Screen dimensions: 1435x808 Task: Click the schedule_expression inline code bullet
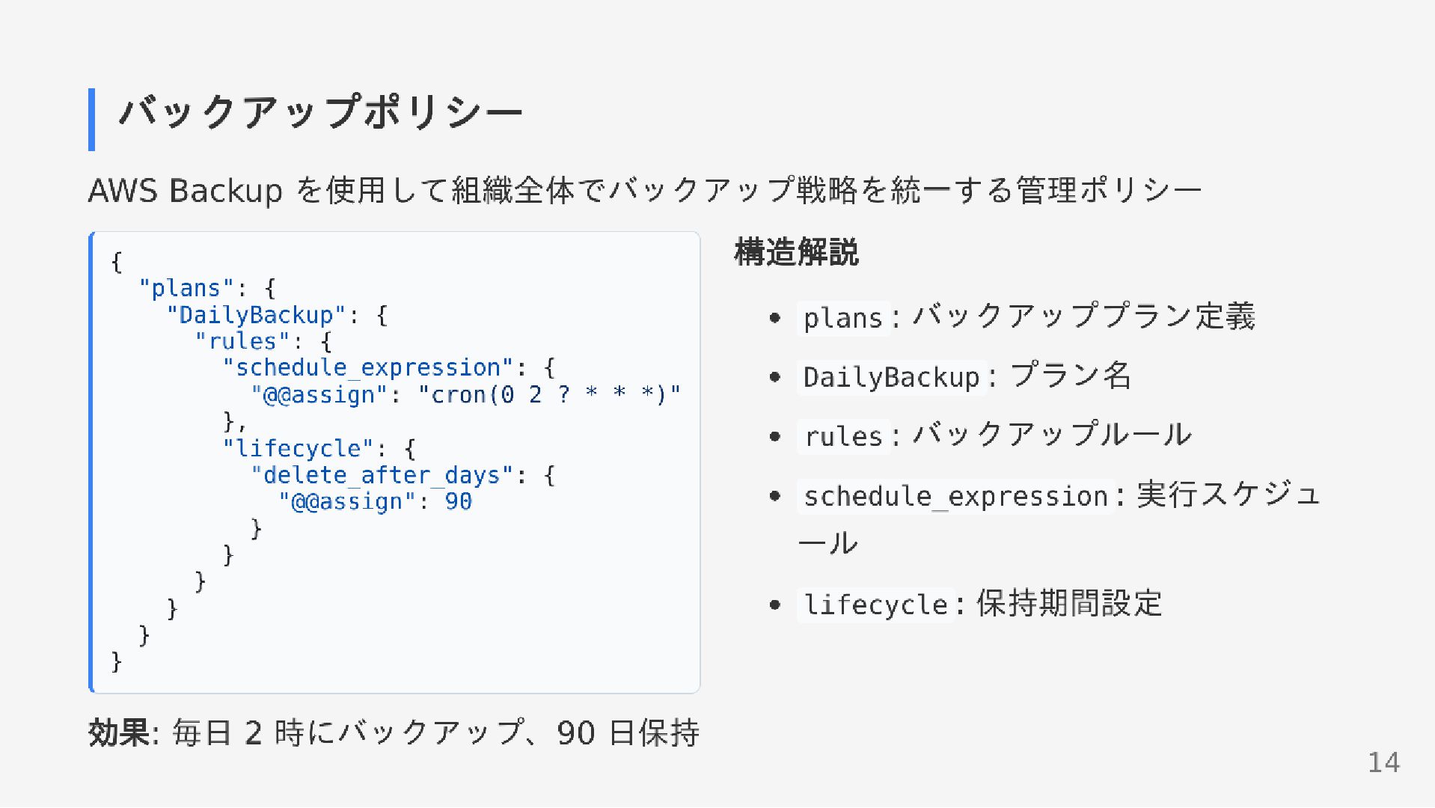click(x=955, y=496)
